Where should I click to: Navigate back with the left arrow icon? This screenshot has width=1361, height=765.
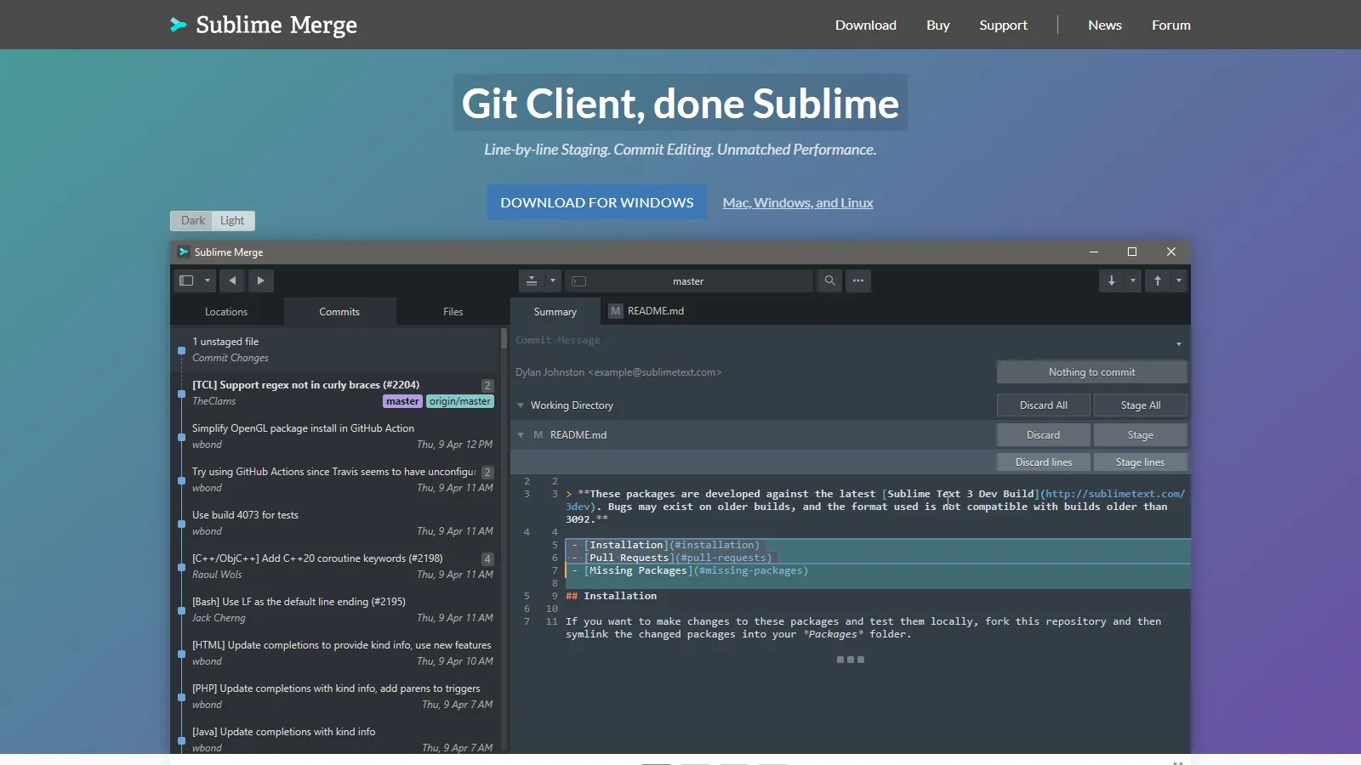pyautogui.click(x=231, y=280)
